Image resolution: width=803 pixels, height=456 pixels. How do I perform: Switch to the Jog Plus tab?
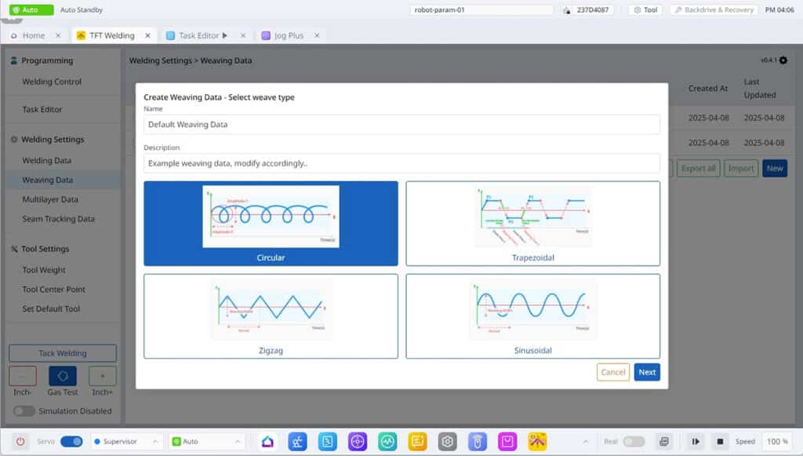289,35
